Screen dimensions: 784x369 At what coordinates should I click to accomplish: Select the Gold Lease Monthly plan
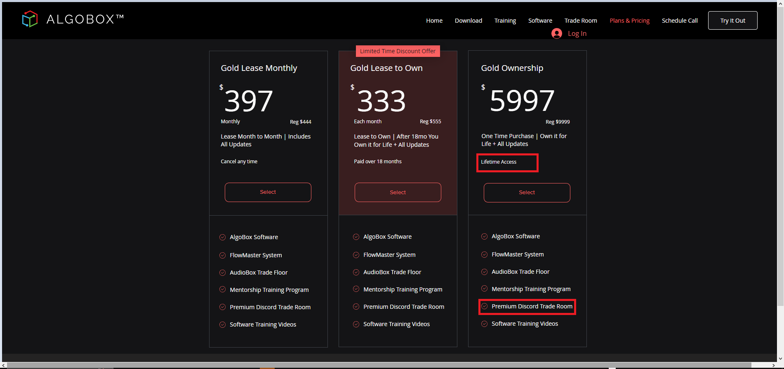(268, 192)
